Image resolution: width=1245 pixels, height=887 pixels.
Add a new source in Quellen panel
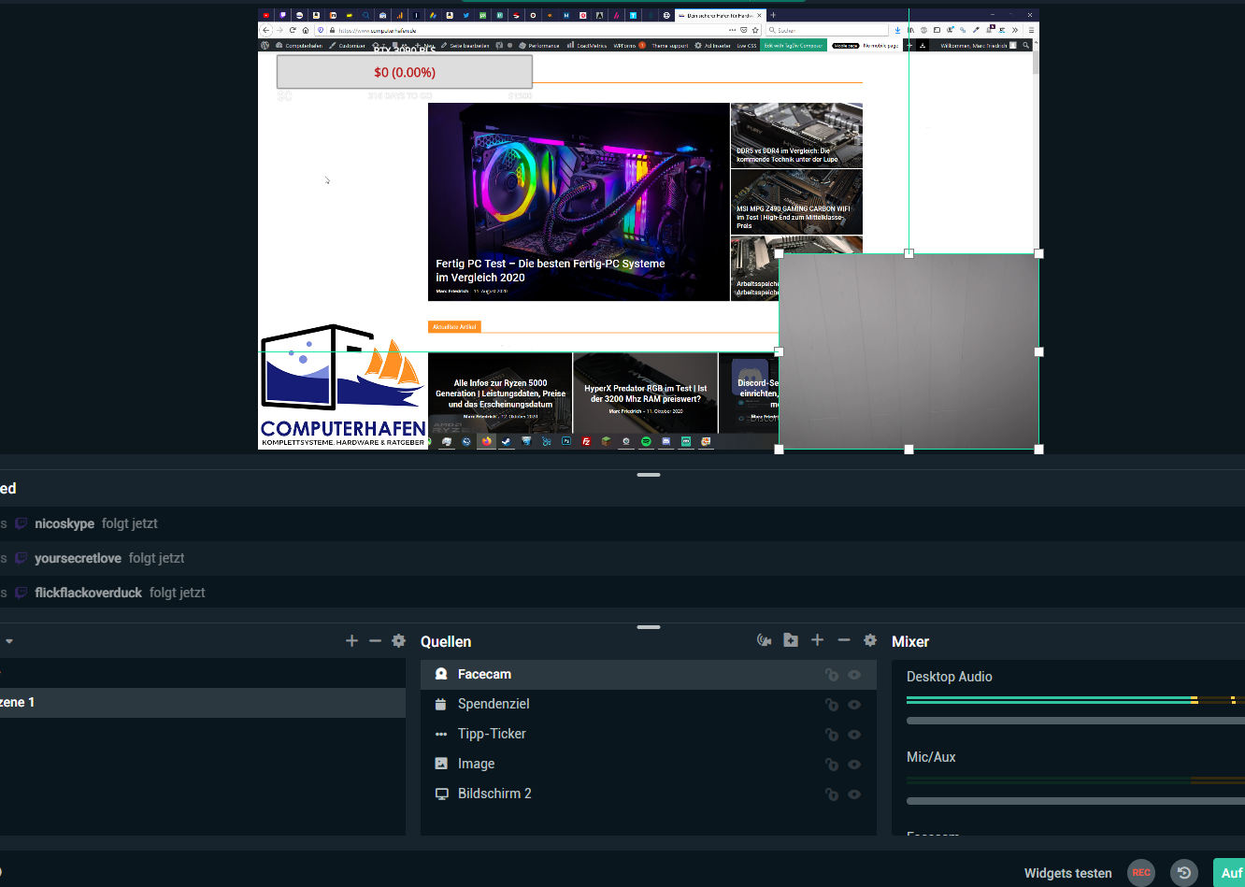coord(818,640)
